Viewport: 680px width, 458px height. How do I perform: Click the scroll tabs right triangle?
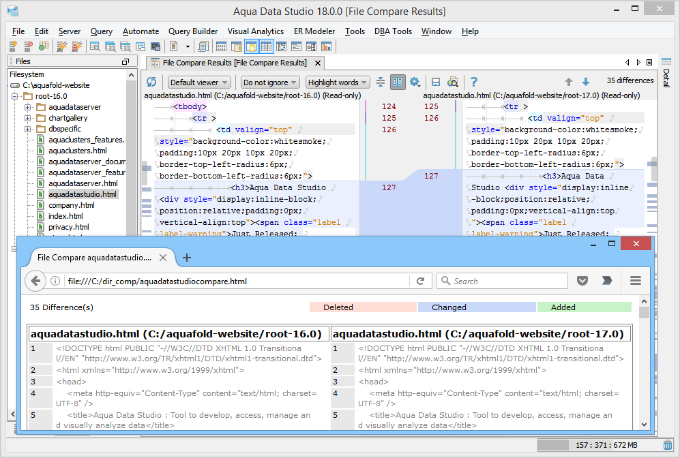[x=638, y=63]
